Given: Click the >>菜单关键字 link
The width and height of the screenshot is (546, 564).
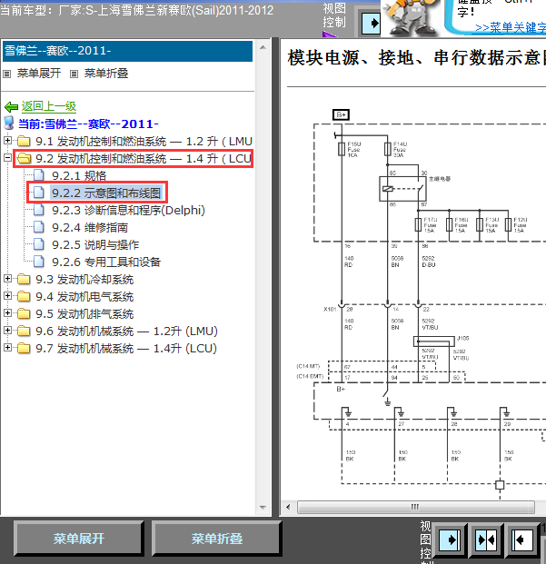Looking at the screenshot, I should (x=511, y=27).
